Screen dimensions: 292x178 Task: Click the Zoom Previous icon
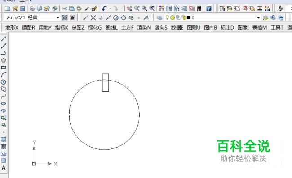[152, 8]
